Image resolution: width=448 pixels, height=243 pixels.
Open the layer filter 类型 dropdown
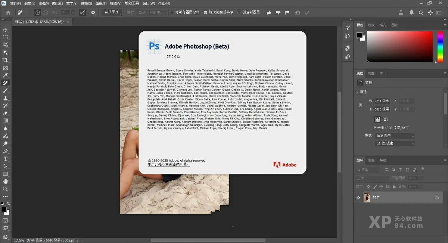coord(368,170)
